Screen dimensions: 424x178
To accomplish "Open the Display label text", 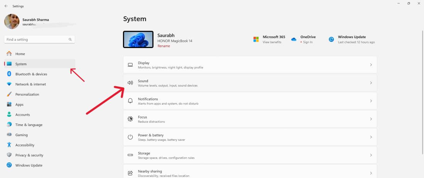I will [x=144, y=63].
